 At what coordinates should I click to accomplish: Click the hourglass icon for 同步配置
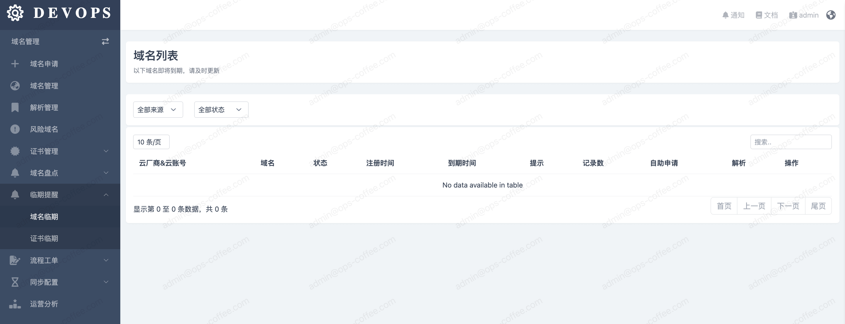tap(15, 282)
